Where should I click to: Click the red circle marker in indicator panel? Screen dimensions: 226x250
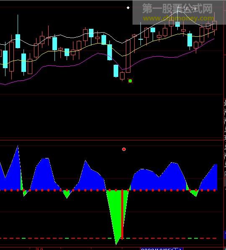124,149
